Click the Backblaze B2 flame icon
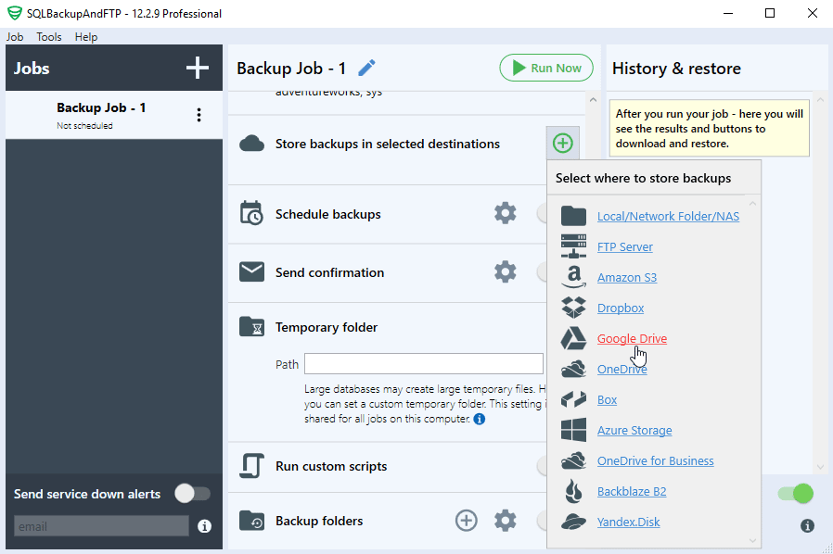 pyautogui.click(x=573, y=491)
